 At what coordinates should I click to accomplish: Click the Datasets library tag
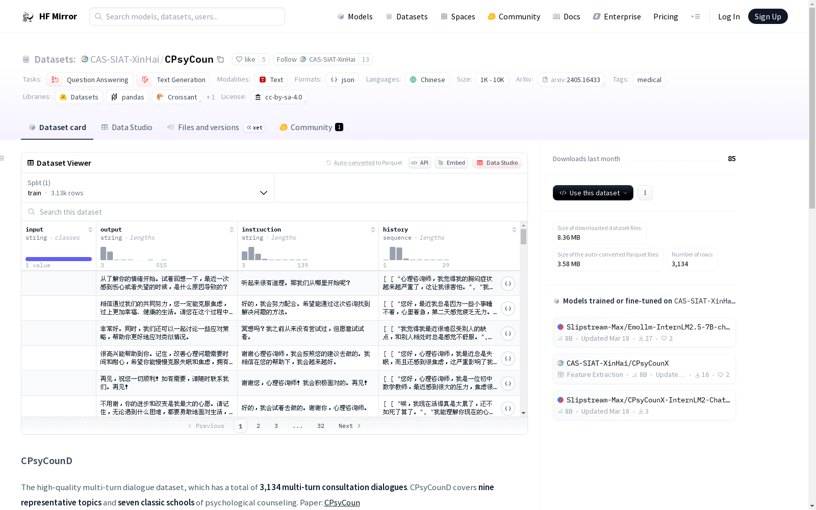coord(79,97)
